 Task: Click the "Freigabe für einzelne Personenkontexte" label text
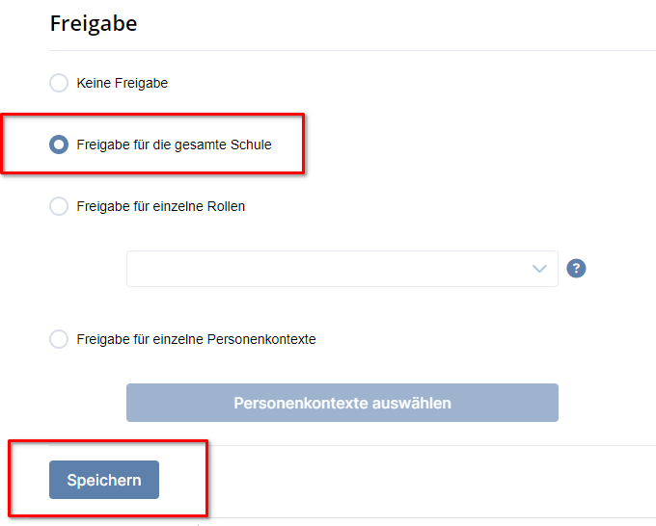197,339
